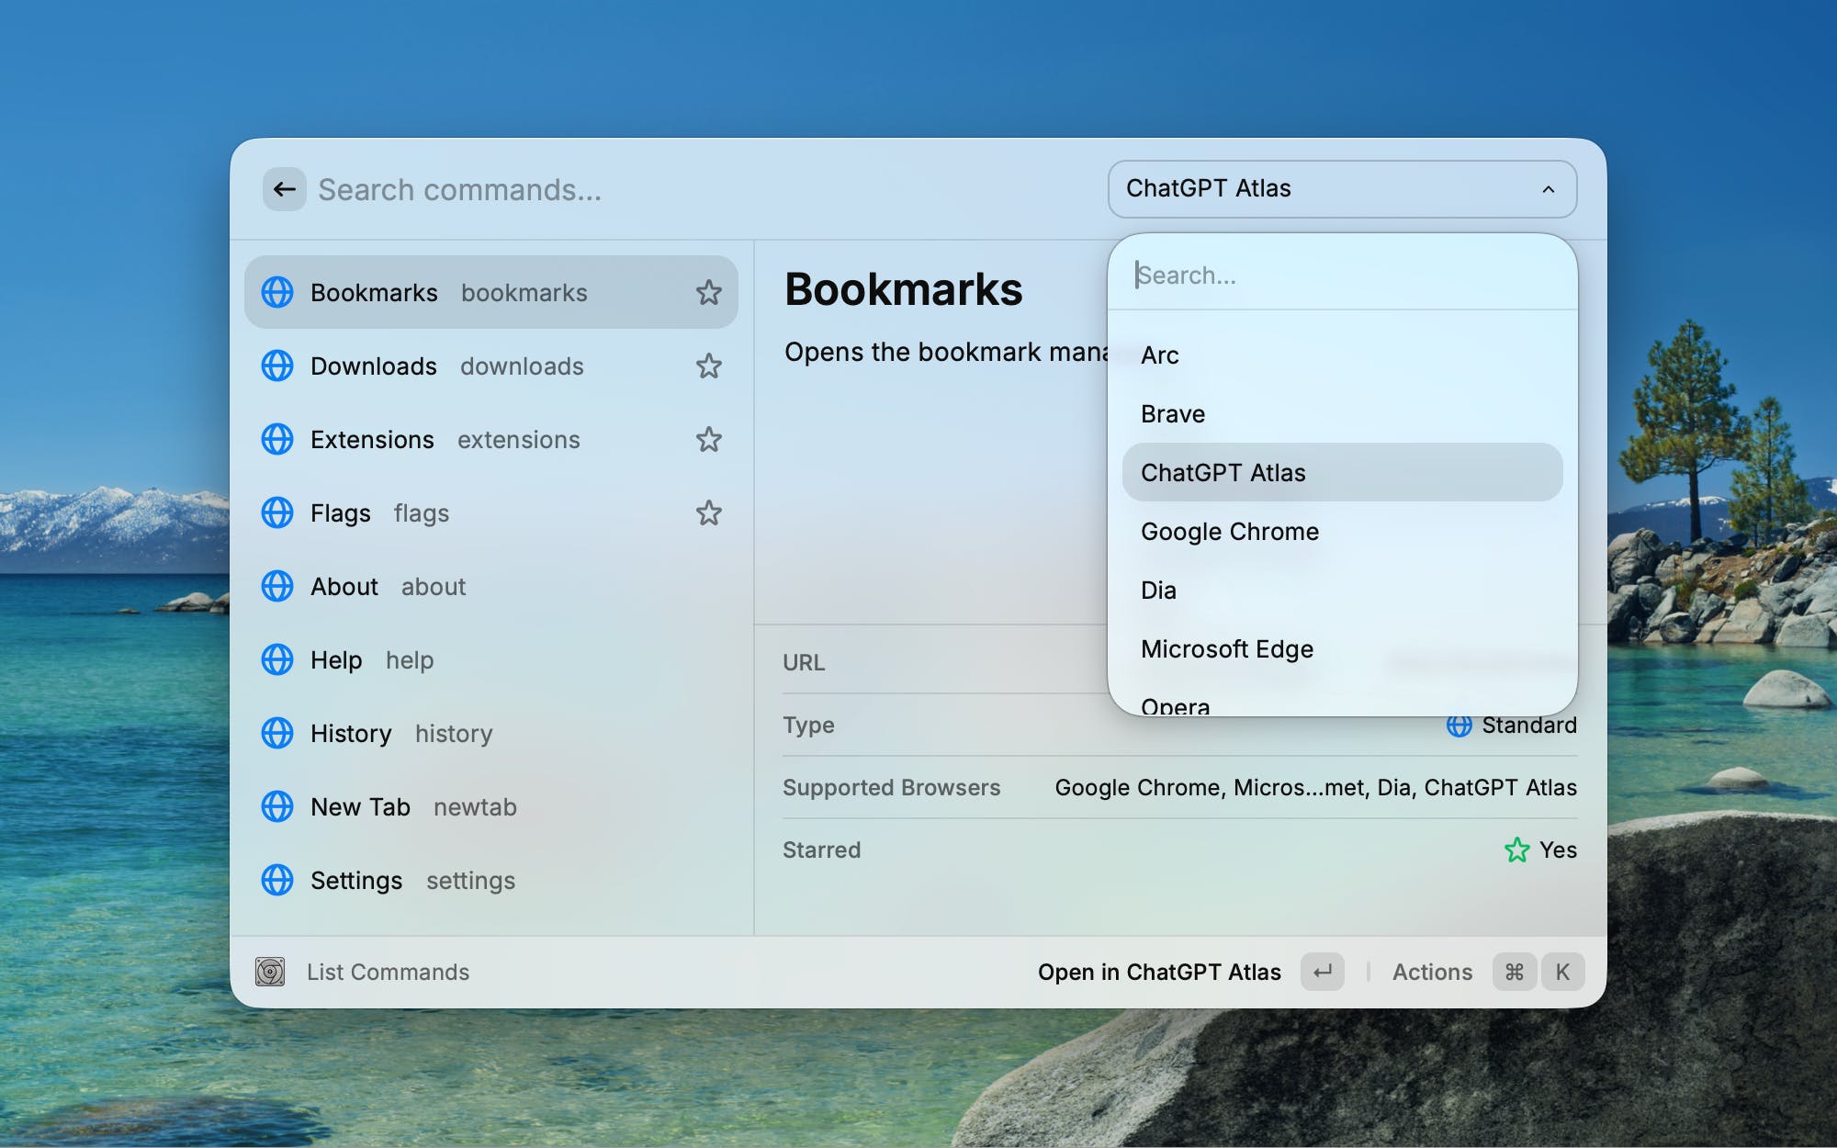Select Microsoft Edge in the dropdown
This screenshot has width=1837, height=1148.
click(1226, 649)
